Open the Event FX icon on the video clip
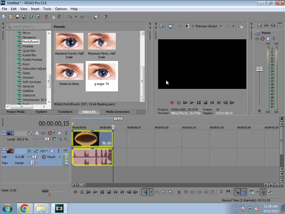Viewport: 285px width, 214px height. pyautogui.click(x=109, y=143)
